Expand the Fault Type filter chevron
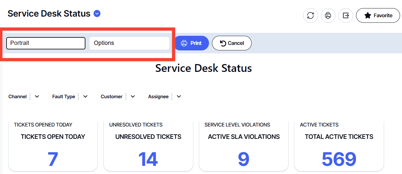 point(85,97)
